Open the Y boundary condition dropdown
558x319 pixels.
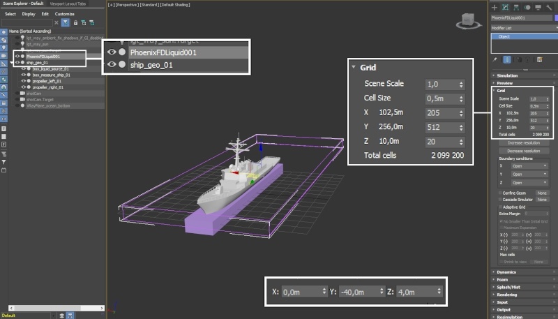530,174
